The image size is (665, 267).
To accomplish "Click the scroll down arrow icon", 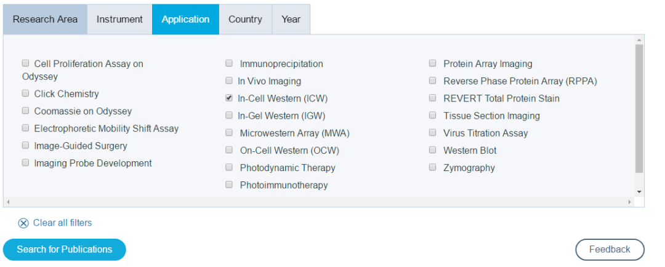I will point(639,192).
